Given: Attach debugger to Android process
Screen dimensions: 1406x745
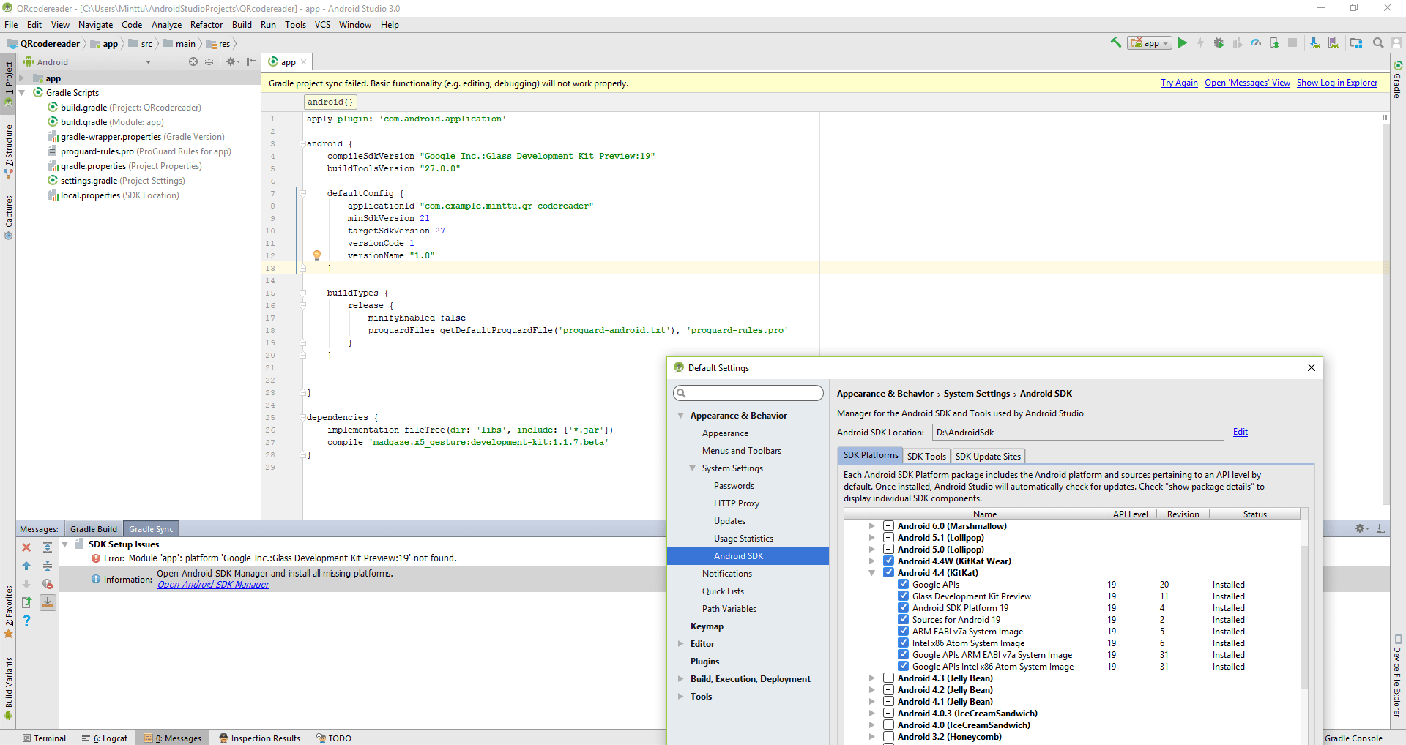Looking at the screenshot, I should (x=1274, y=43).
